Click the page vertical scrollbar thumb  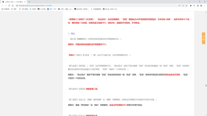pos(206,86)
